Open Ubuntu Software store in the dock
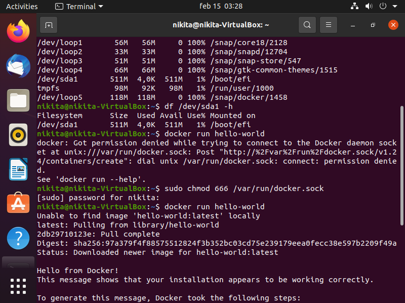405x303 pixels. point(18,203)
